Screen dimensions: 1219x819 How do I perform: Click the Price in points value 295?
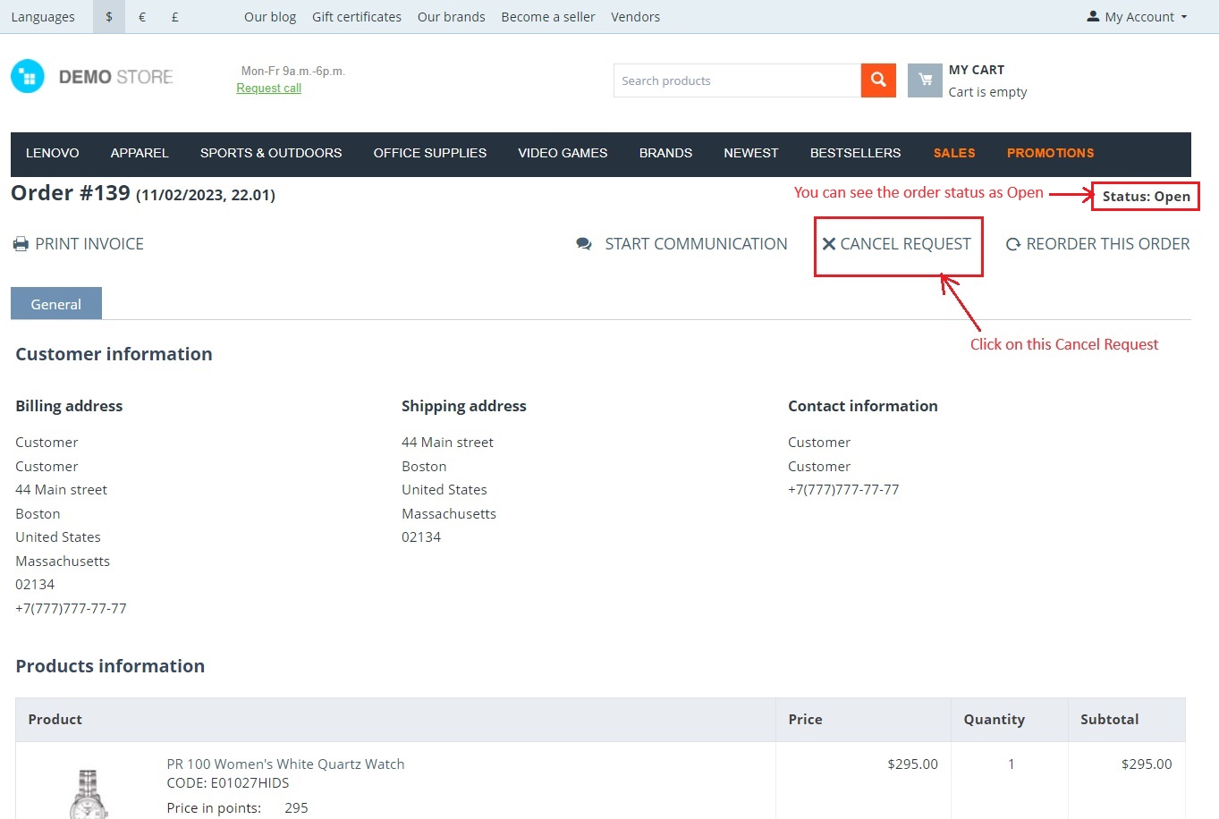pos(296,807)
